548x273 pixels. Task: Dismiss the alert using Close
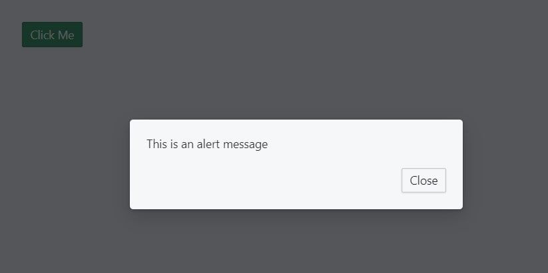(x=423, y=180)
